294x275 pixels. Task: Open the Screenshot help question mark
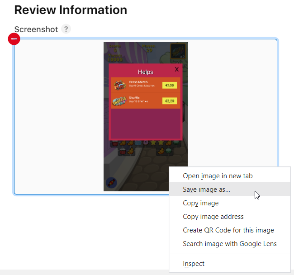(x=66, y=29)
